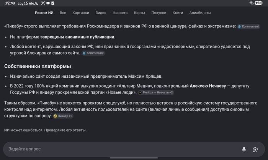The width and height of the screenshot is (268, 160).
Task: Select bold name Алексею Нечаеву
Action: [x=208, y=86]
